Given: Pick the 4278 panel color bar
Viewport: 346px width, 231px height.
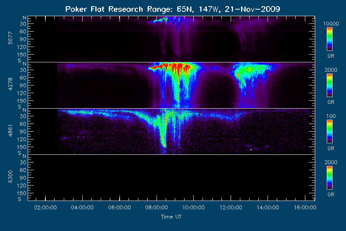Looking at the screenshot, I should (330, 85).
